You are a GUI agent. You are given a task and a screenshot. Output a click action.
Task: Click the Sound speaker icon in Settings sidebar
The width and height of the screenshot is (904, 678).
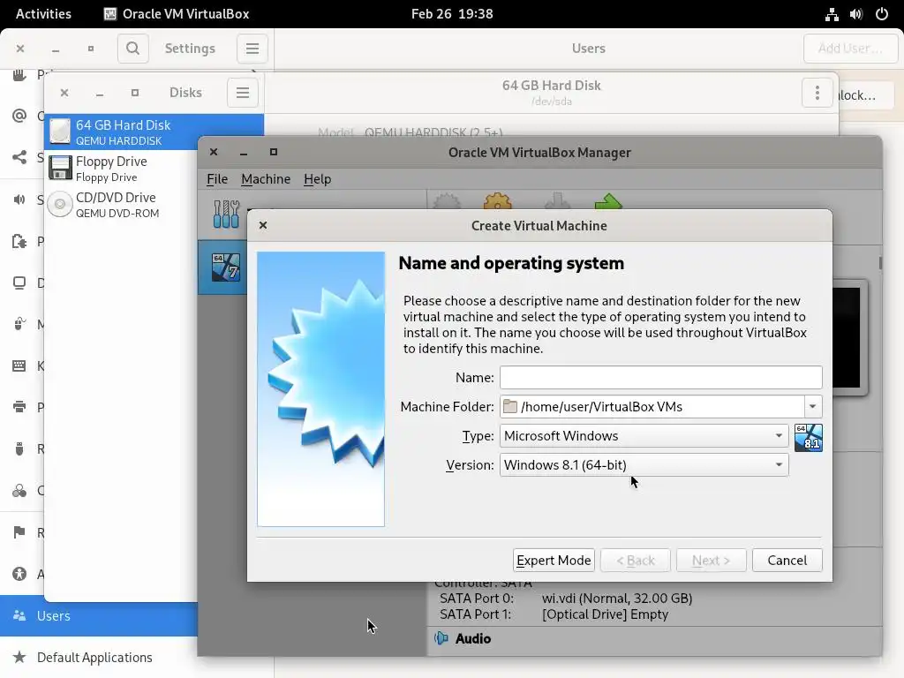coord(19,200)
